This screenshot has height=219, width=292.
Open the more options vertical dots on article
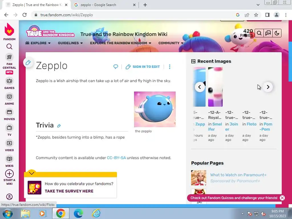pyautogui.click(x=169, y=67)
